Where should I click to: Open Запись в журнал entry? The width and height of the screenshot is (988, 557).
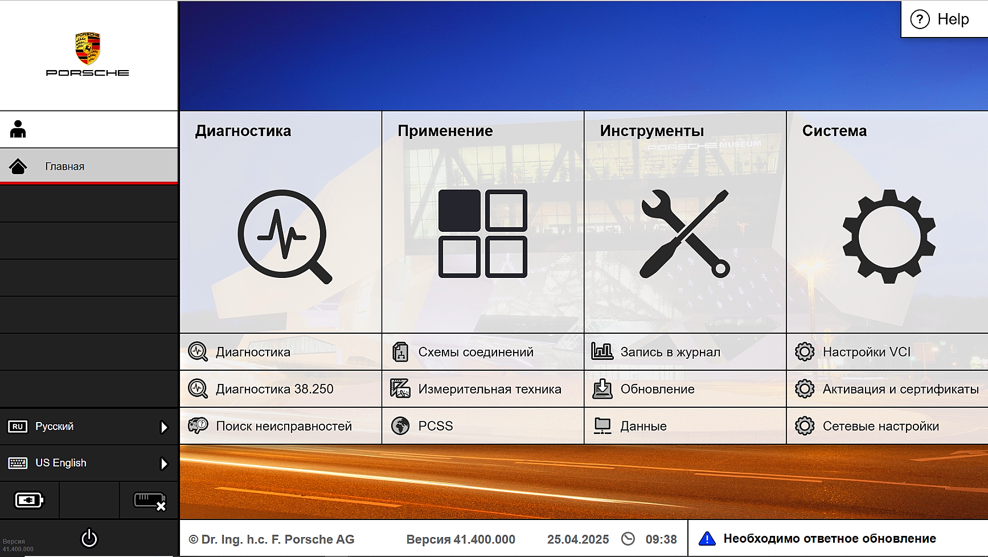(x=685, y=352)
